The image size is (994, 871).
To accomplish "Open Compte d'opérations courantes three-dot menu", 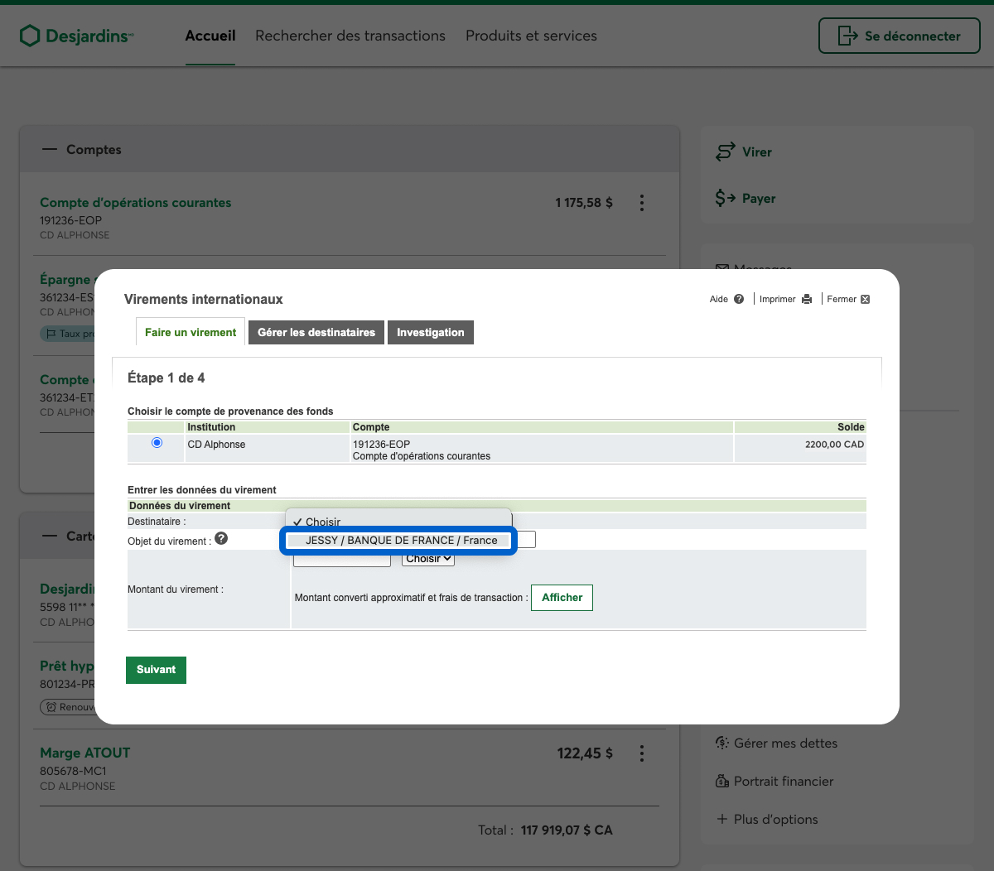I will pyautogui.click(x=642, y=203).
